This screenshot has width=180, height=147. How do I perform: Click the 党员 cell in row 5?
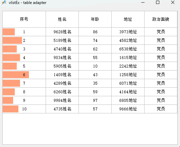tap(161, 66)
